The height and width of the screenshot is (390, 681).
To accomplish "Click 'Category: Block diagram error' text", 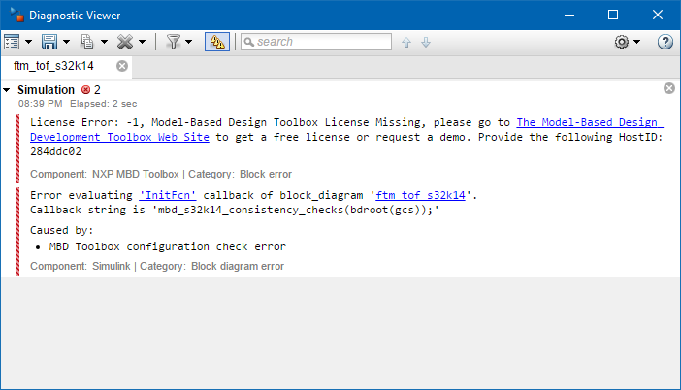I will point(211,266).
